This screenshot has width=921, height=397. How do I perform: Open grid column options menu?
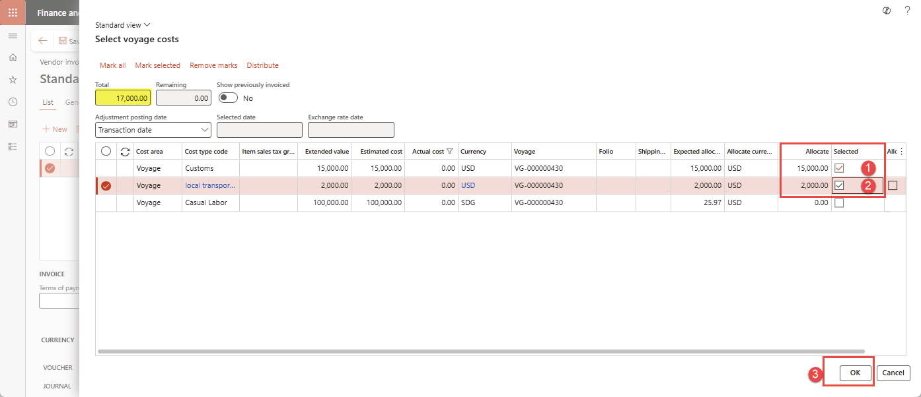click(x=901, y=152)
